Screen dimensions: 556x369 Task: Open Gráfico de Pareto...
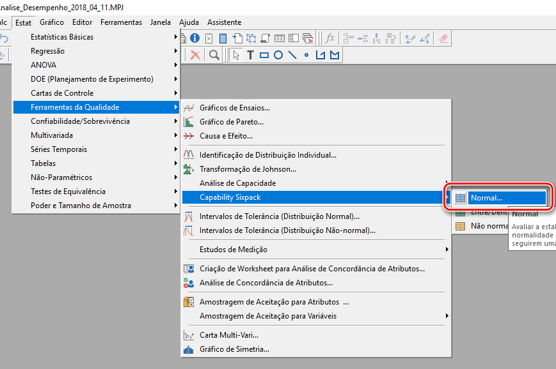click(x=231, y=122)
